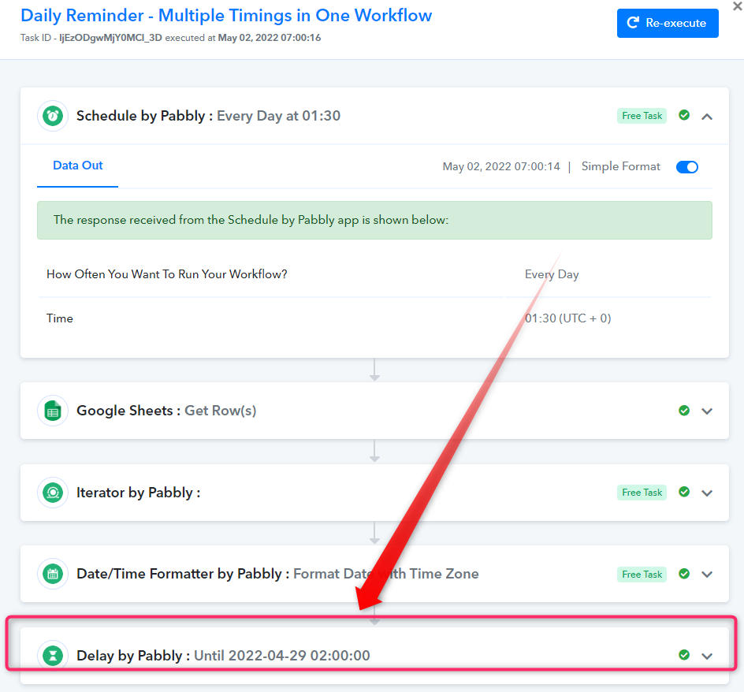Click the Re-execute button
This screenshot has height=692, width=744.
667,23
